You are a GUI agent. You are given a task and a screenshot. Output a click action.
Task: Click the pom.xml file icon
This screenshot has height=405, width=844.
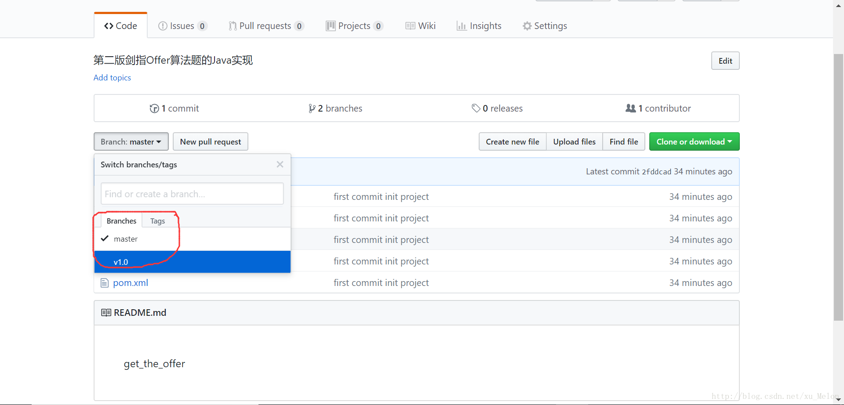pos(105,283)
